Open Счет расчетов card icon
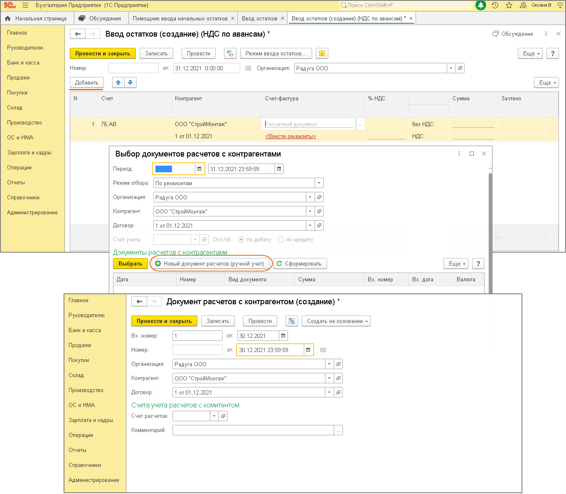Viewport: 566px width, 494px height. (223, 416)
